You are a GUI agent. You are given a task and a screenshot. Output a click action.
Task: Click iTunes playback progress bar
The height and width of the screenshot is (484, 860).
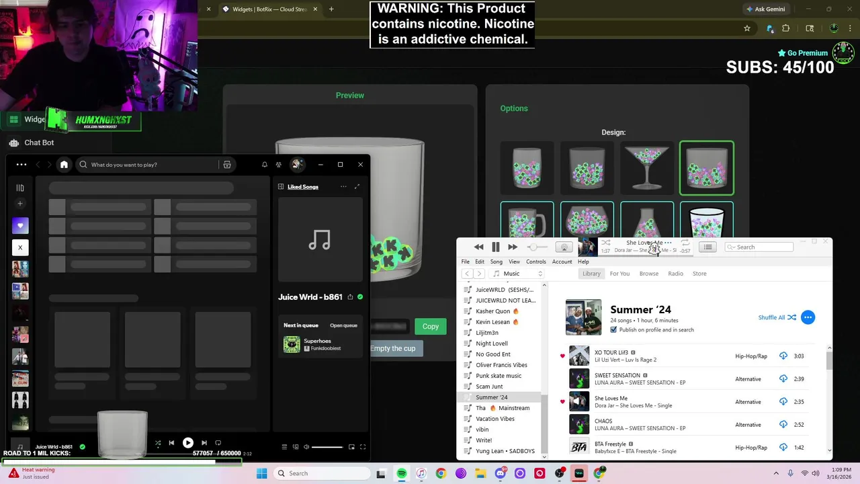(x=645, y=255)
